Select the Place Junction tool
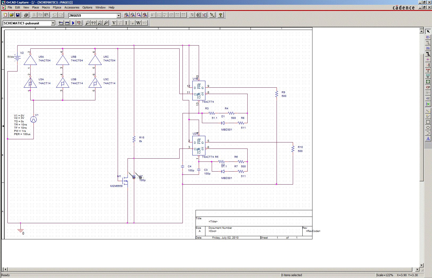 pyautogui.click(x=428, y=59)
